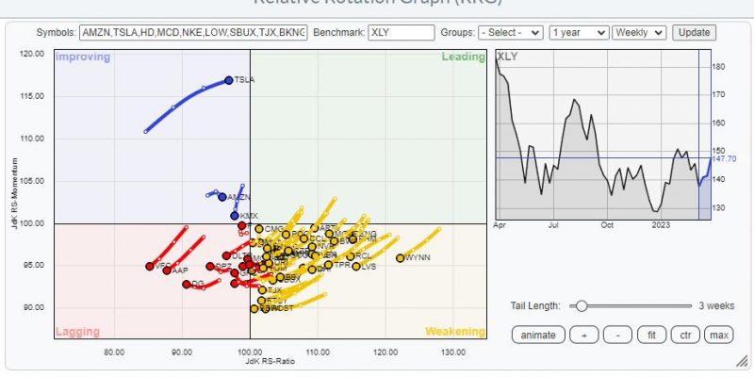Click the Weakening quadrant label
This screenshot has height=377, width=754.
click(455, 332)
